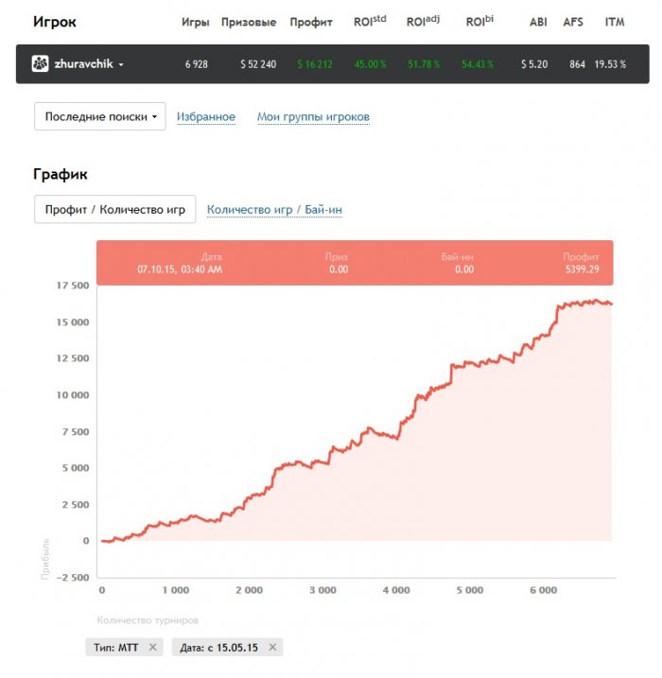662x678 pixels.
Task: Click the 'ABI' column header
Action: click(539, 22)
